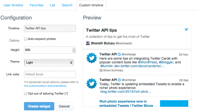The width and height of the screenshot is (197, 111).
Task: Click the Timeline name field
Action: [50, 28]
